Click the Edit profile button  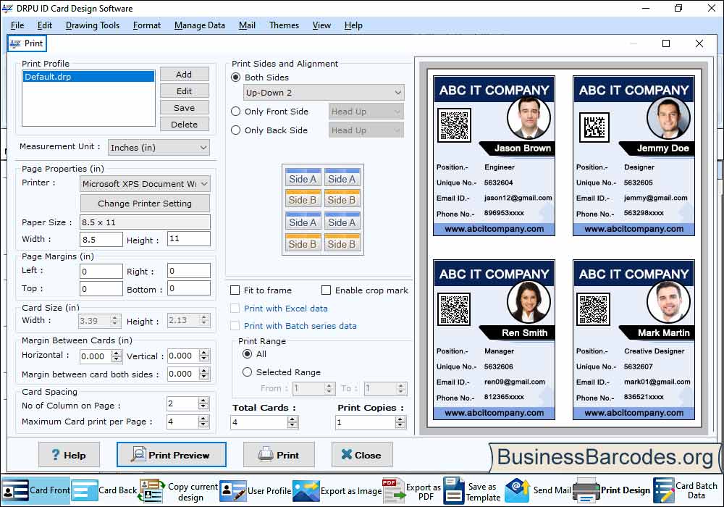(x=184, y=91)
